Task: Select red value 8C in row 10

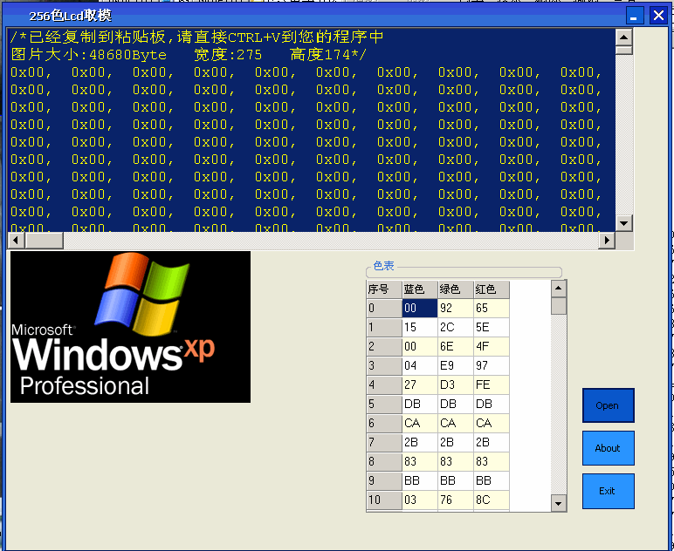Action: click(x=492, y=500)
